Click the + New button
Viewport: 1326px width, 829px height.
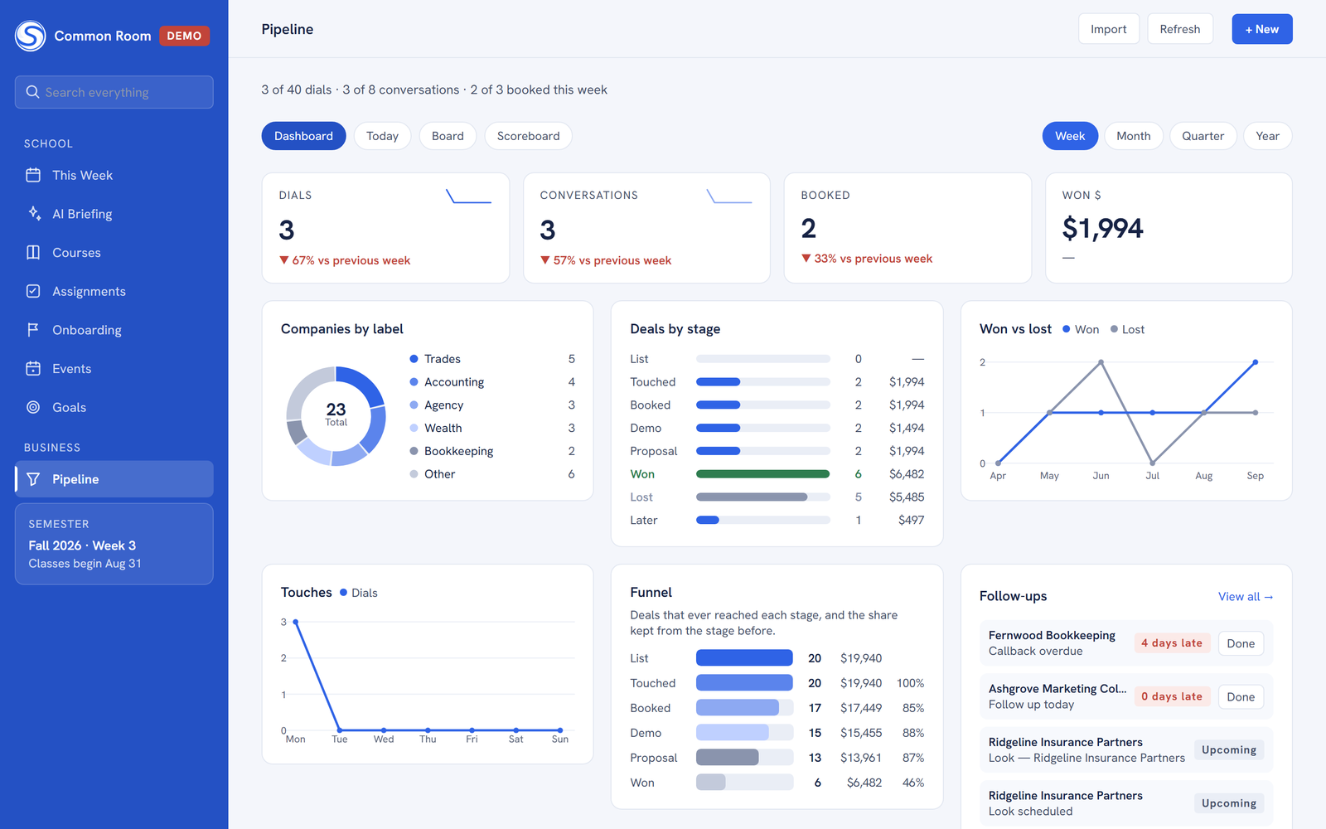click(x=1261, y=29)
